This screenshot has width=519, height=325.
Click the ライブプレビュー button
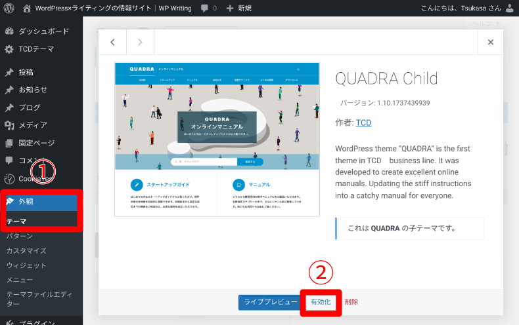click(270, 302)
